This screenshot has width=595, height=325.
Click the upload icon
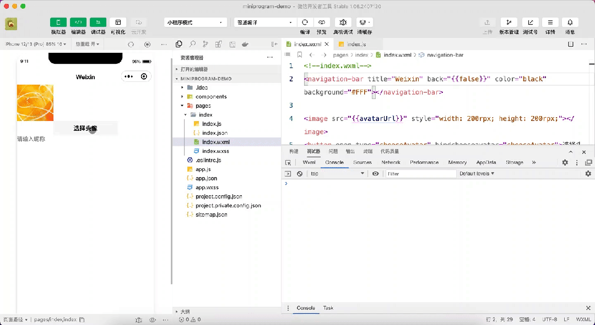(x=487, y=23)
